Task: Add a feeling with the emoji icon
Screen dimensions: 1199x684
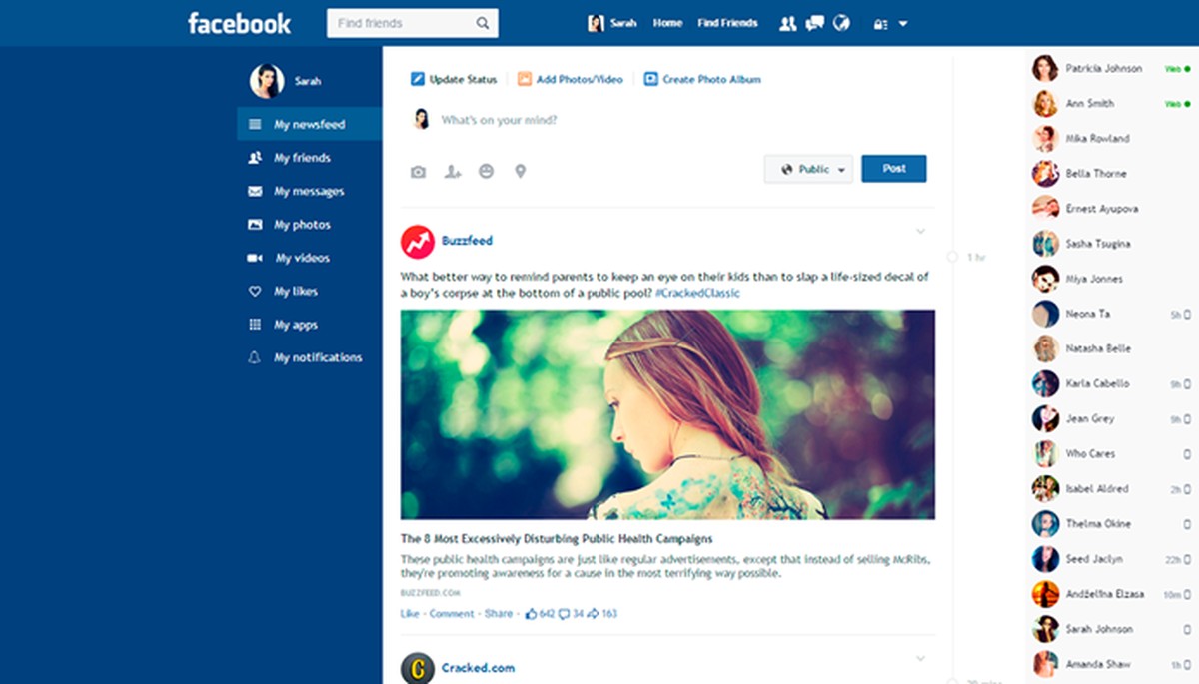Action: click(x=486, y=171)
